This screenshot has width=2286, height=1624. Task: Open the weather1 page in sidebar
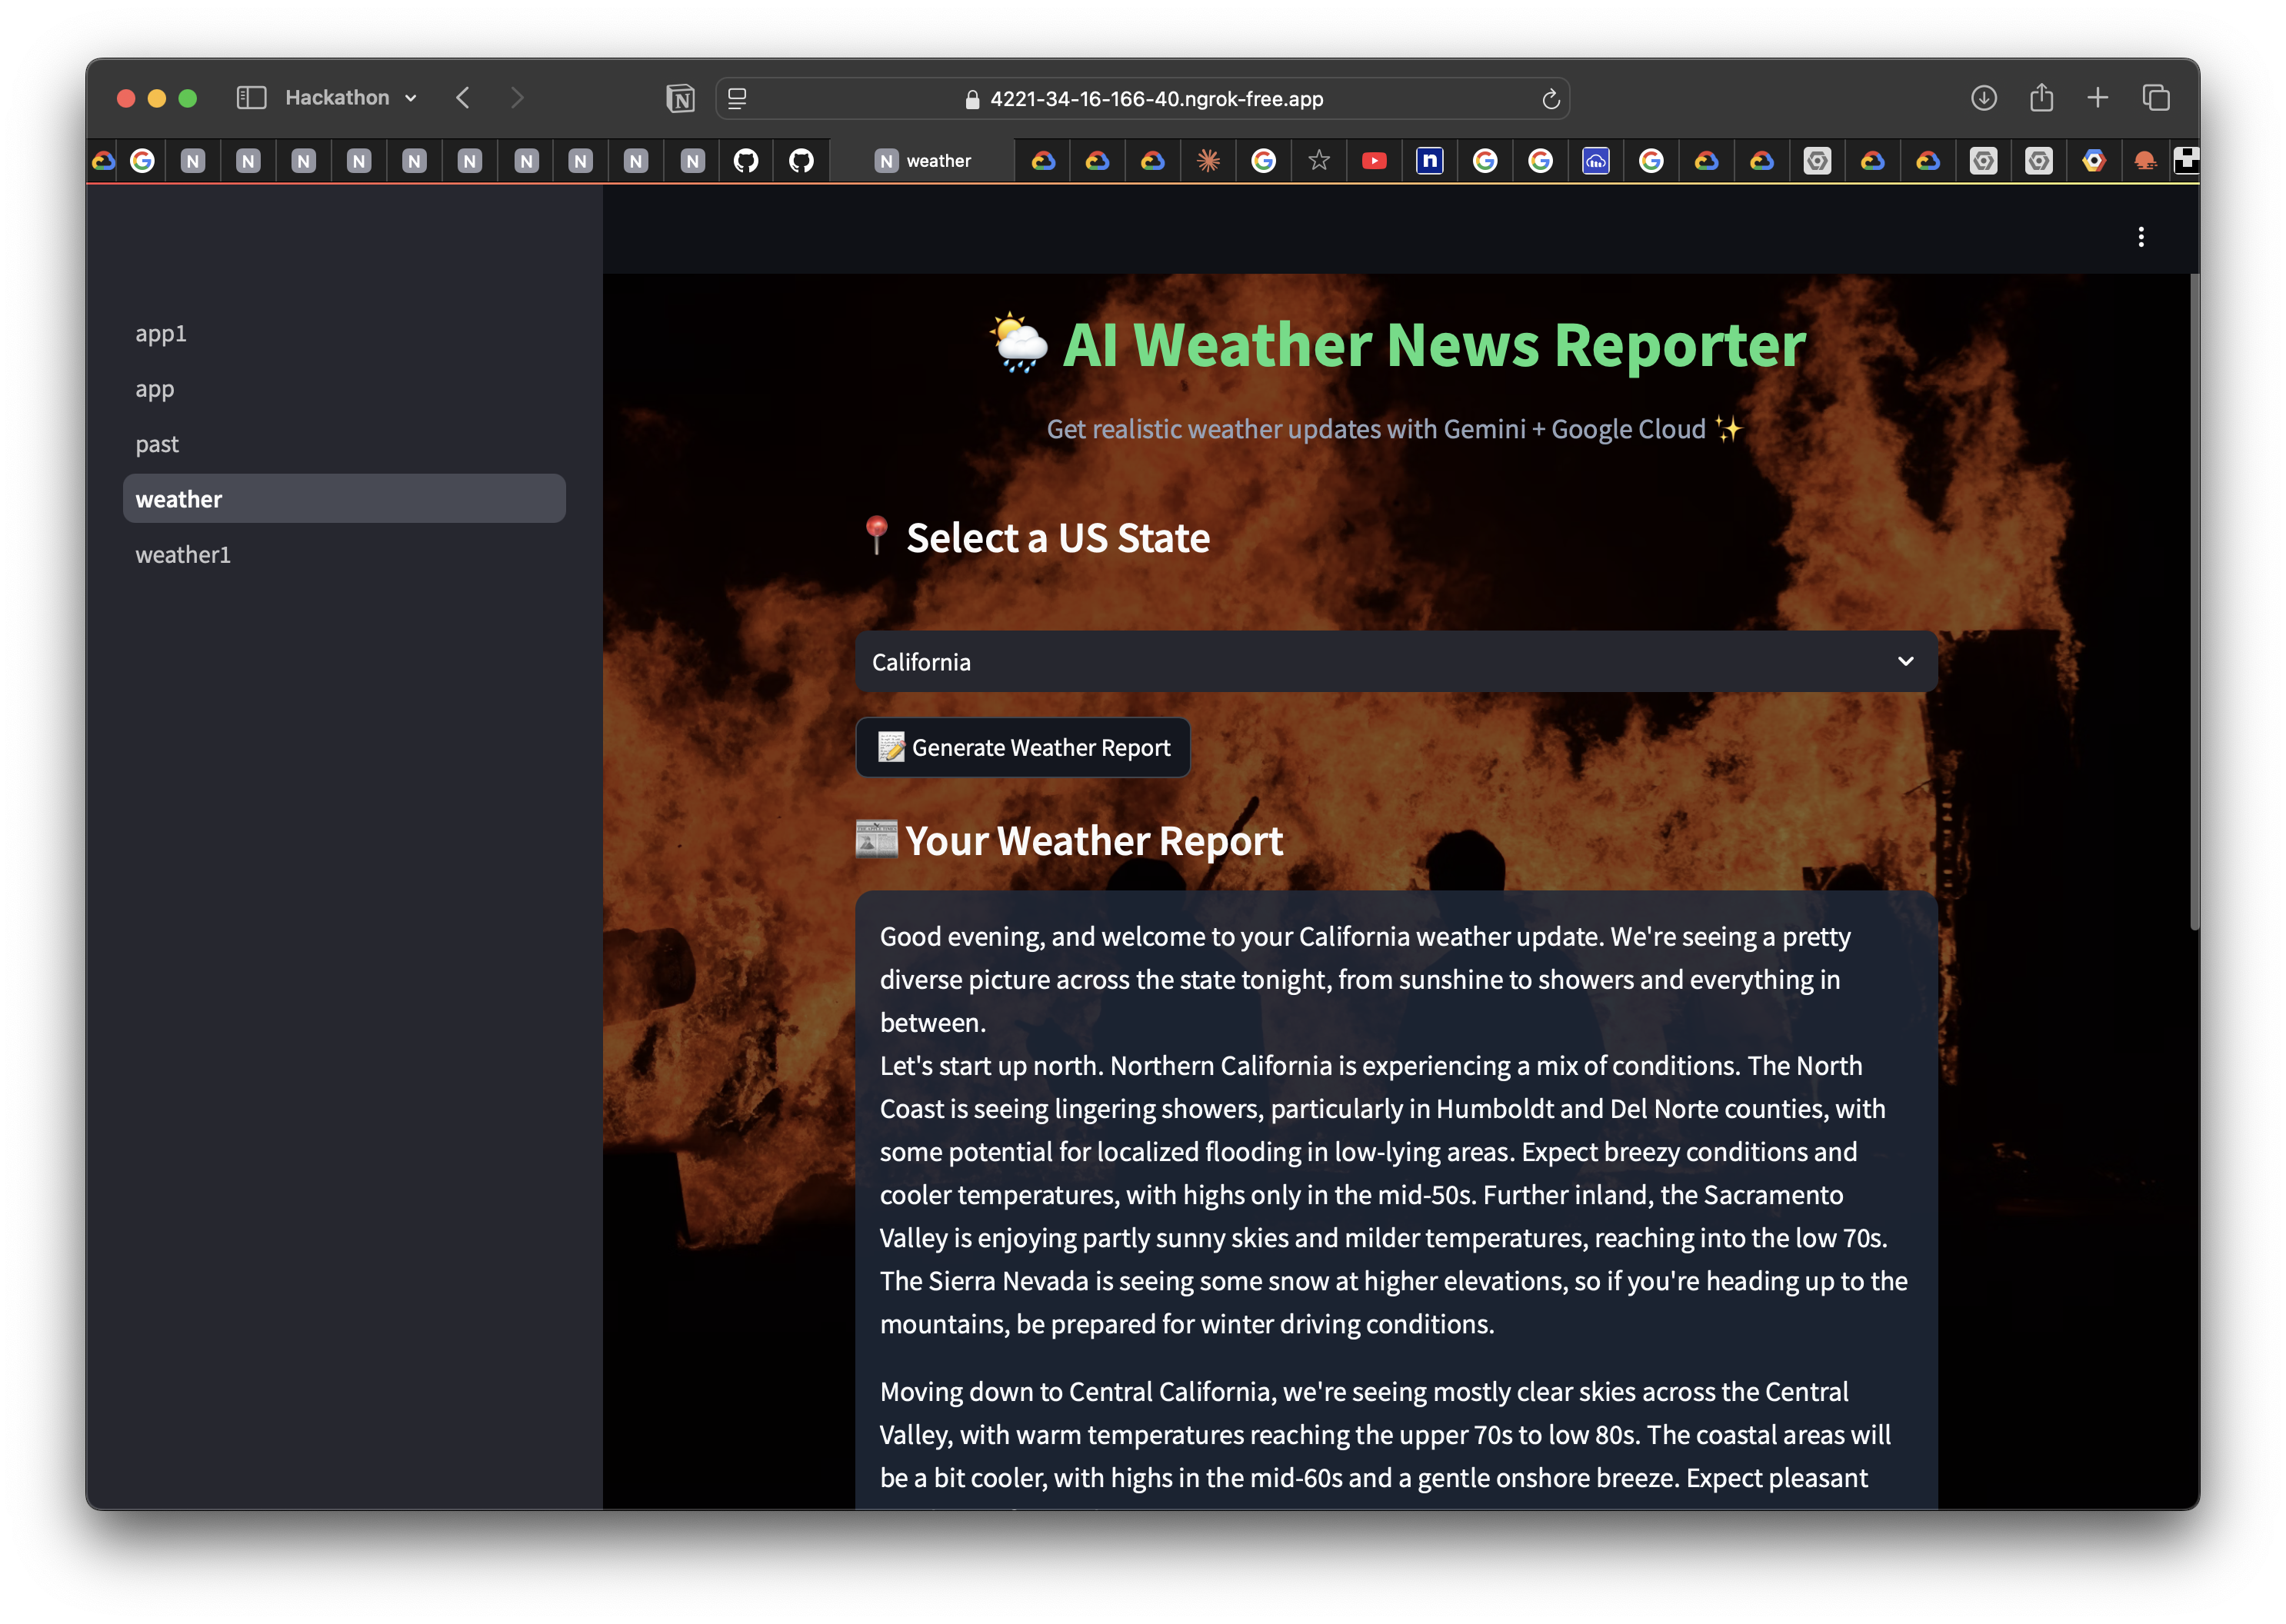(x=183, y=555)
